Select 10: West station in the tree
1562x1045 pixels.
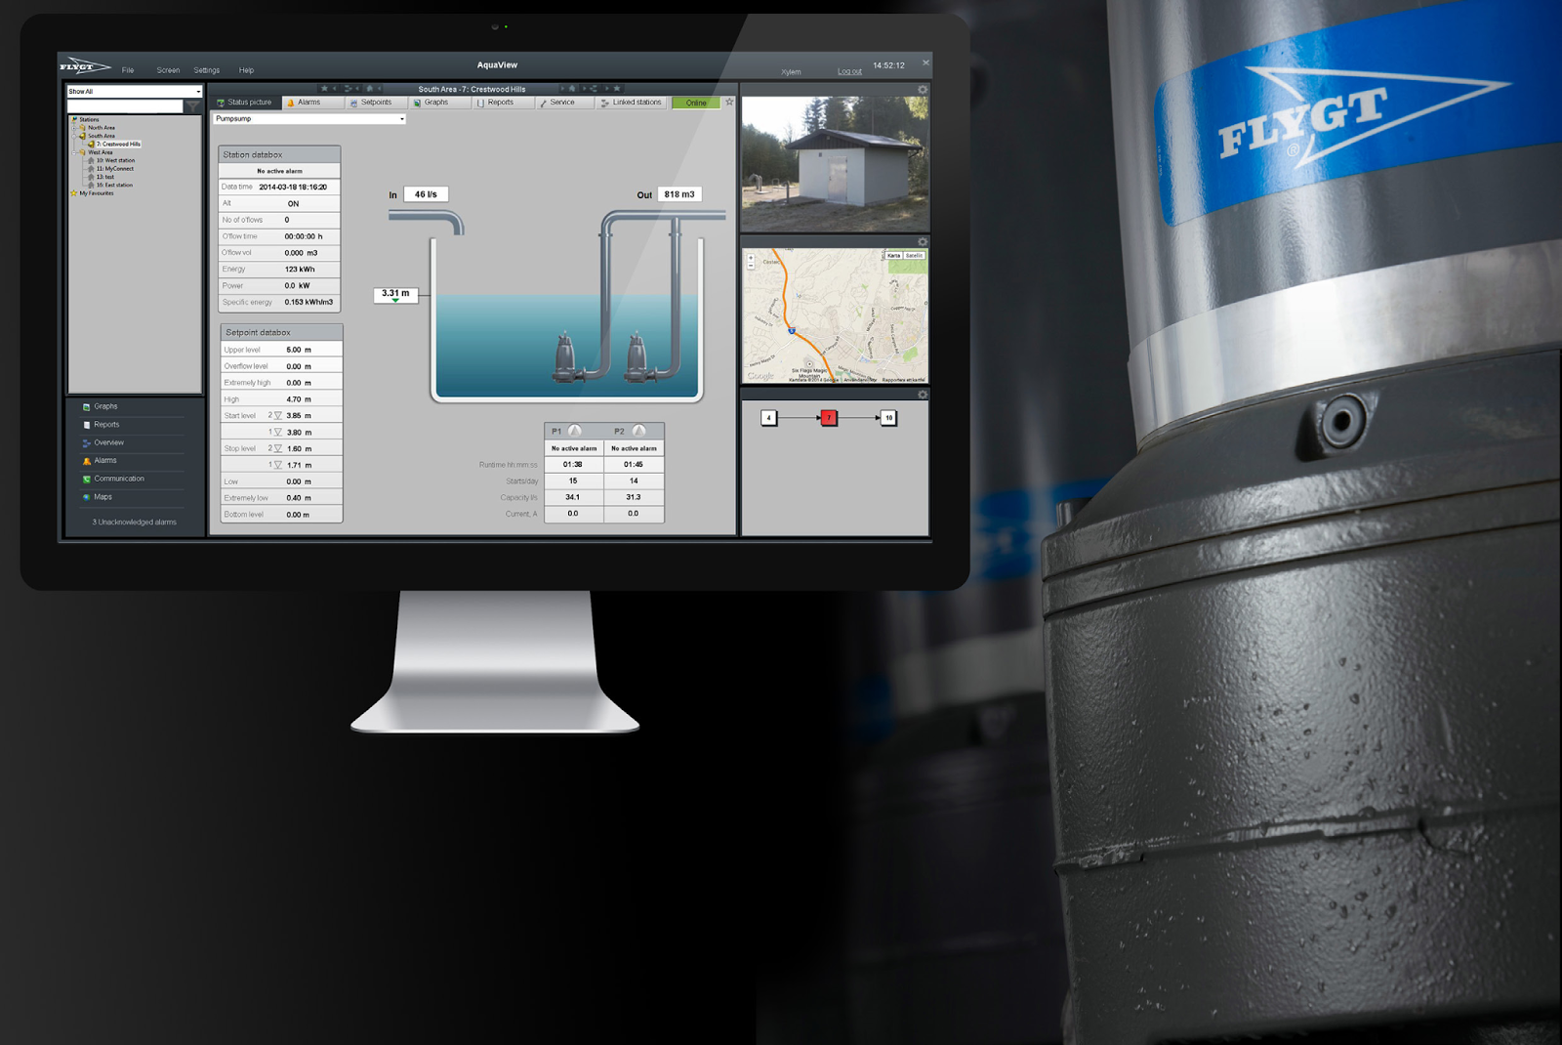[x=115, y=160]
